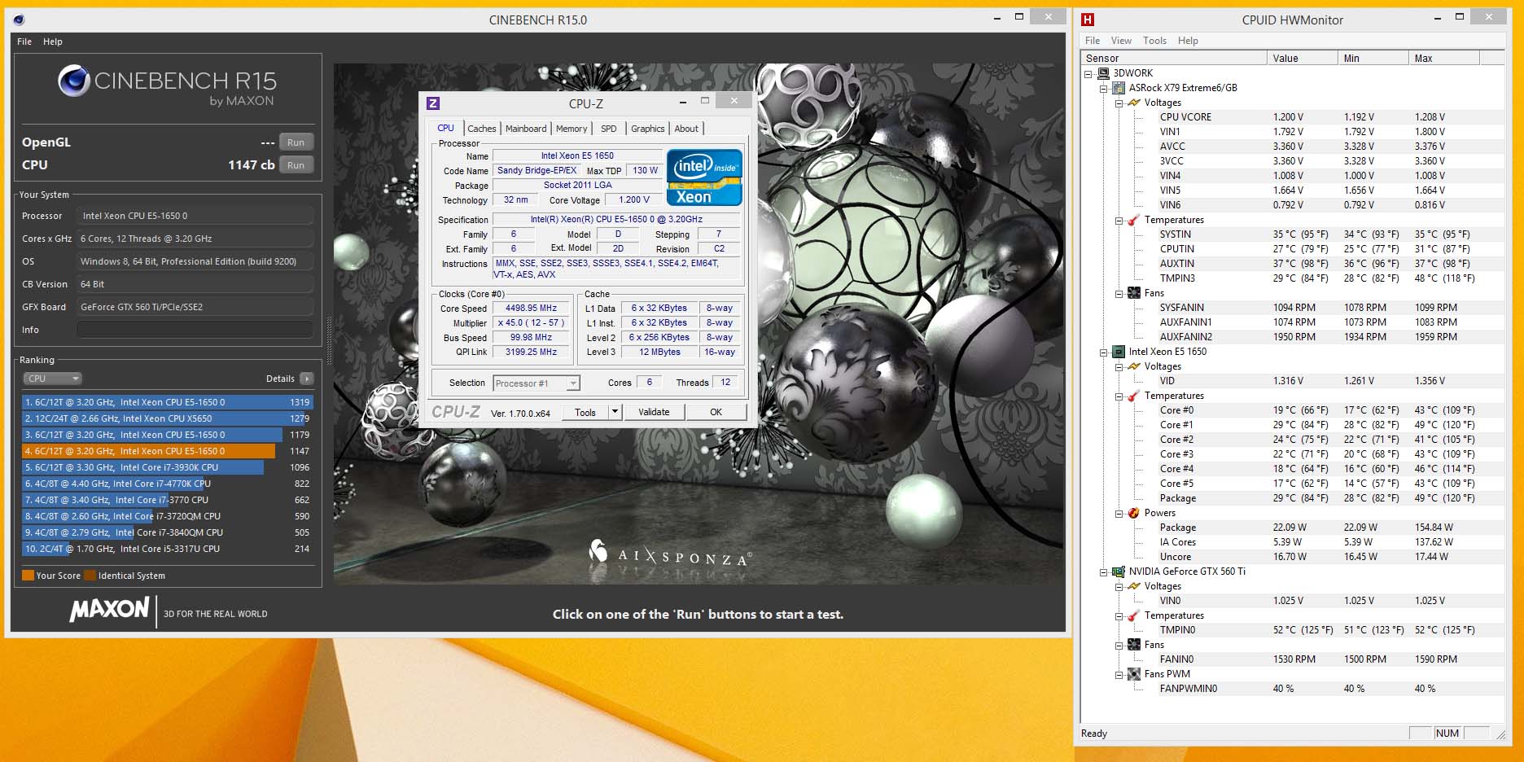Screen dimensions: 1524x762
Task: Click the Validate button in CPU-Z
Action: pyautogui.click(x=654, y=412)
